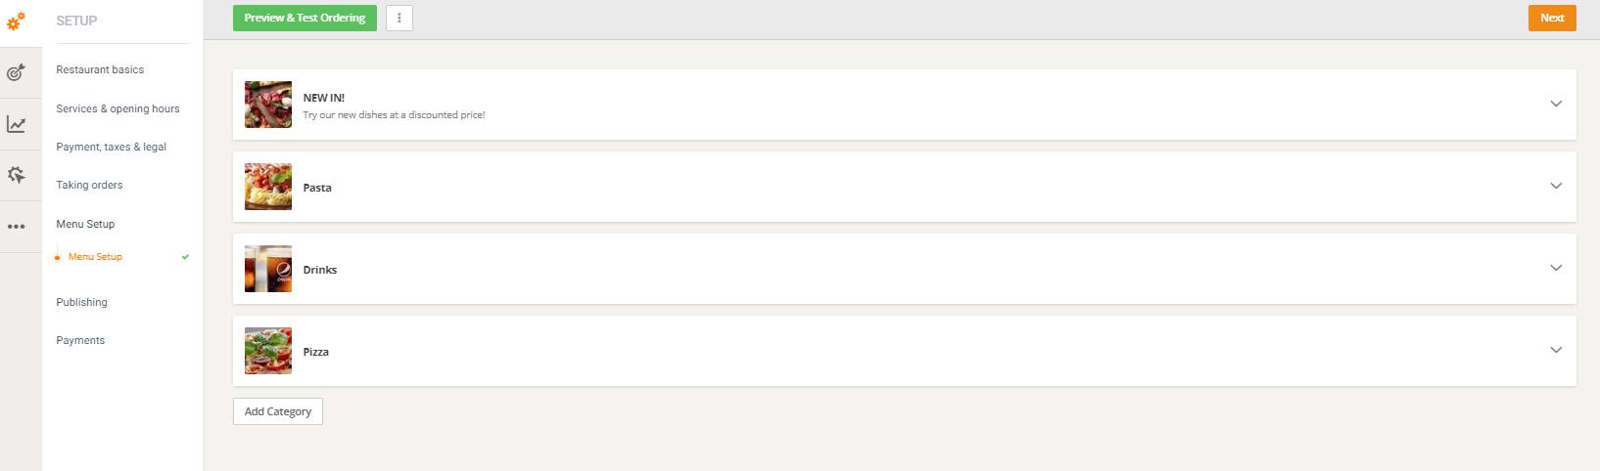The image size is (1600, 471).
Task: Open Services & opening hours
Action: [x=118, y=109]
